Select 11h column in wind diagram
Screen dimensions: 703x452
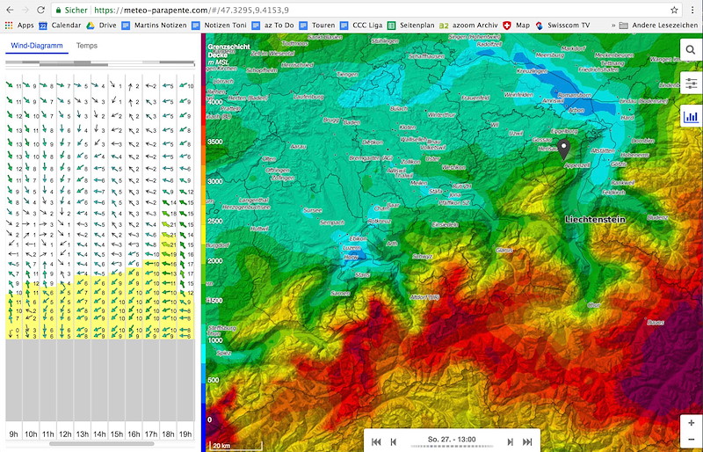pos(48,434)
